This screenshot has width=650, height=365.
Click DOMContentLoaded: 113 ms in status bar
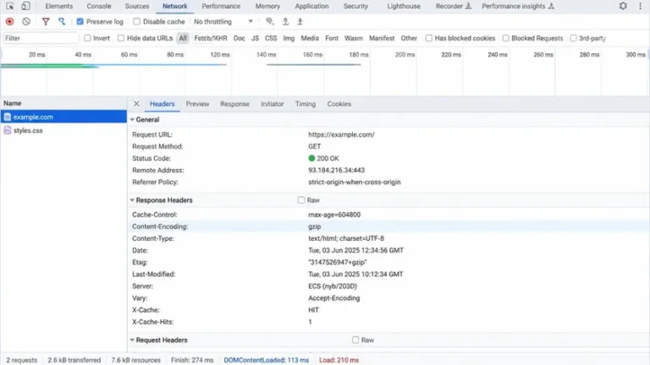click(x=266, y=360)
